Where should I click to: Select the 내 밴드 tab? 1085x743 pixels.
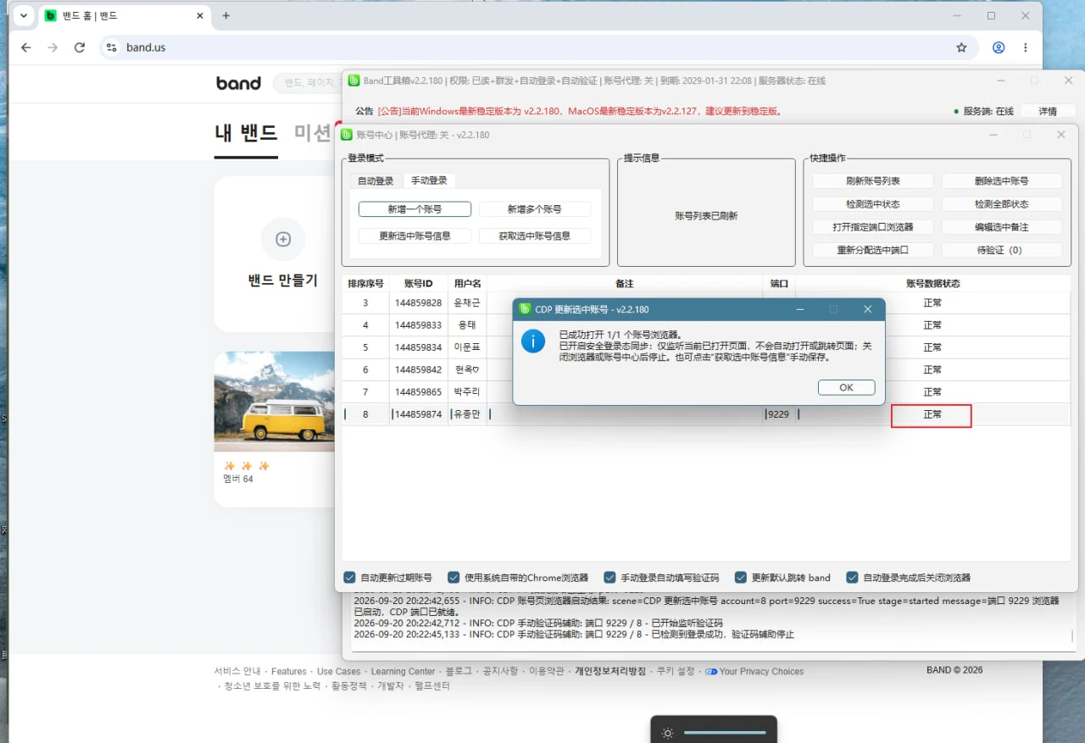246,133
